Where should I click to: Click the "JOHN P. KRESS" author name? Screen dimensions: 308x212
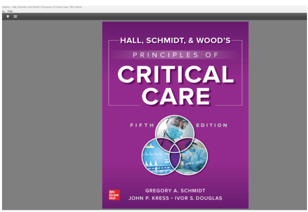pos(149,198)
